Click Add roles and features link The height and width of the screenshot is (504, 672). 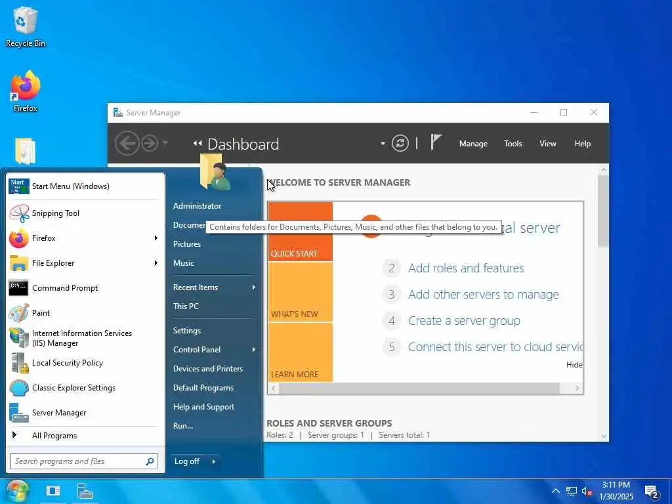(x=466, y=268)
